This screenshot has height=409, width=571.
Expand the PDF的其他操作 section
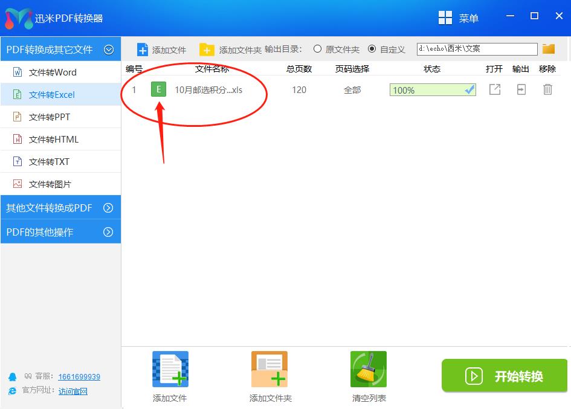click(x=108, y=232)
